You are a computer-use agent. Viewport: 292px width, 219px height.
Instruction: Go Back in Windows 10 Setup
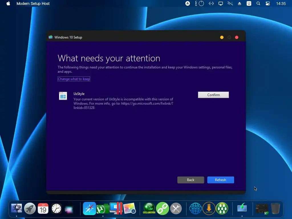[191, 180]
